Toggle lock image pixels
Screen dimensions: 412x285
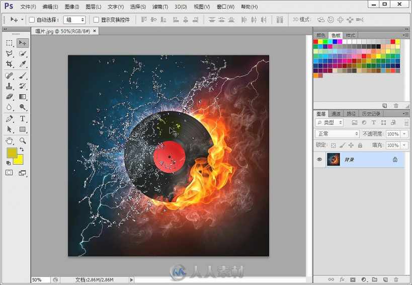click(342, 145)
